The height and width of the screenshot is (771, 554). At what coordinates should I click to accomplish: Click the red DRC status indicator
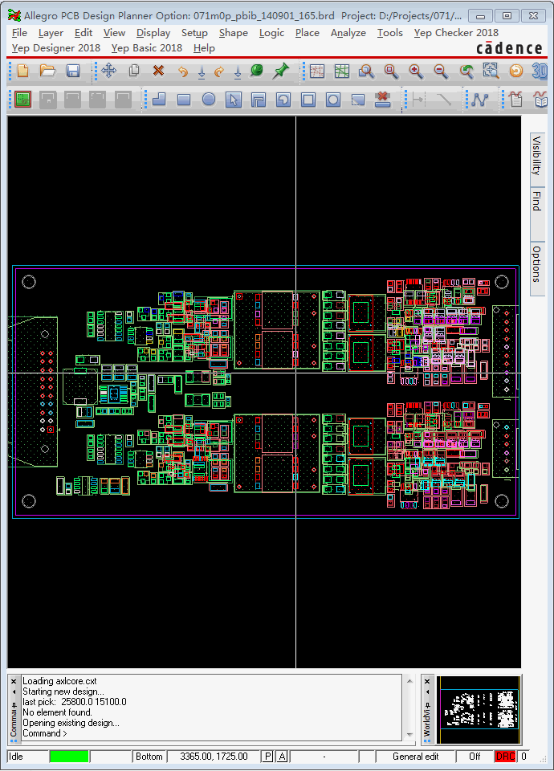[505, 757]
